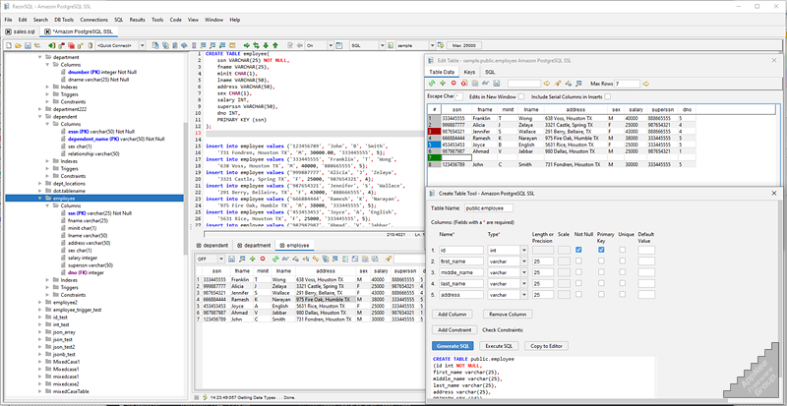Switch to the sales.sql tab
Image resolution: width=787 pixels, height=406 pixels.
[x=20, y=31]
